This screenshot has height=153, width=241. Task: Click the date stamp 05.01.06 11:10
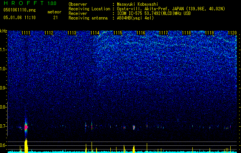(20, 18)
